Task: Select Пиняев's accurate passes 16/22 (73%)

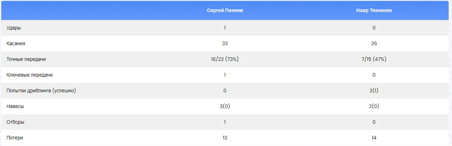Action: [225, 59]
